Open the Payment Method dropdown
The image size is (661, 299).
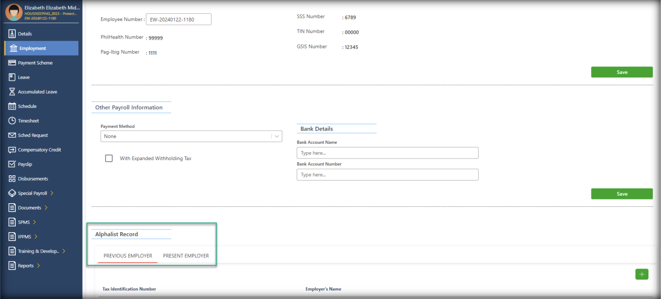[191, 136]
